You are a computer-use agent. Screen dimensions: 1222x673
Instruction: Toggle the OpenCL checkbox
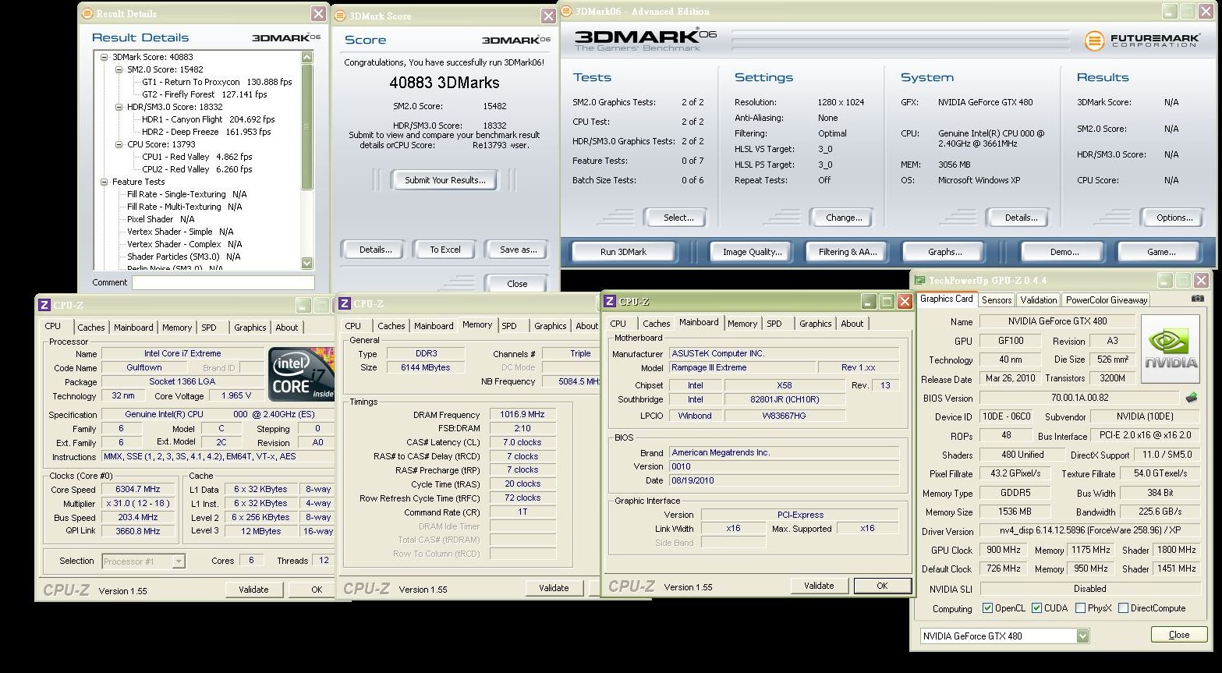tap(988, 608)
